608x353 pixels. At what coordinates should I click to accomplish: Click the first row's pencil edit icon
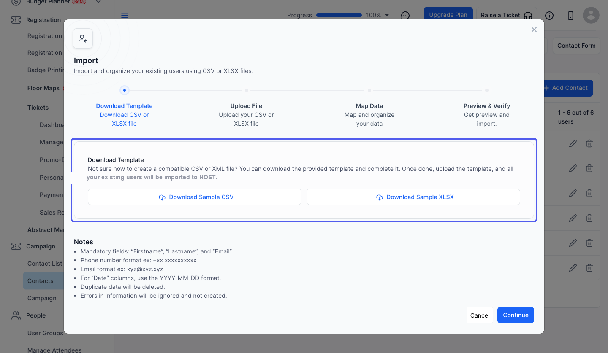click(573, 144)
